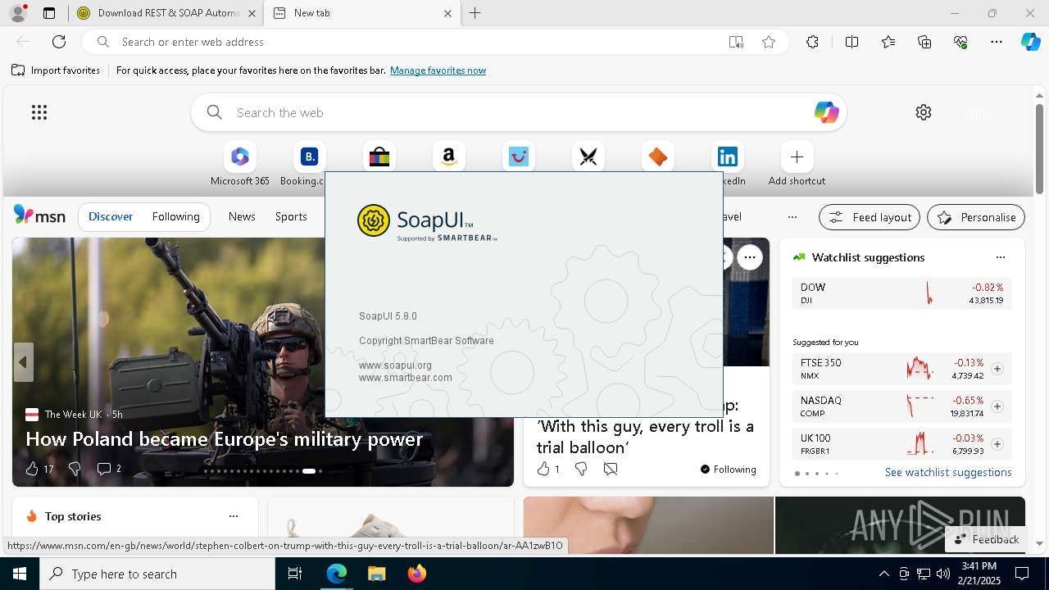Image resolution: width=1049 pixels, height=590 pixels.
Task: Click the Personalise button
Action: [x=976, y=217]
